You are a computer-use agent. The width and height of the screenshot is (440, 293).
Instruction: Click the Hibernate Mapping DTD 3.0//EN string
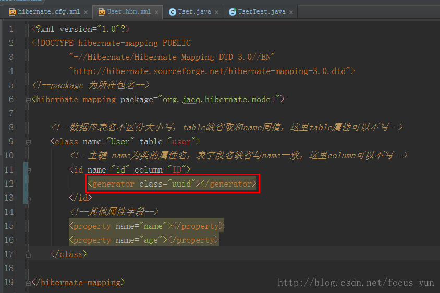coord(172,57)
